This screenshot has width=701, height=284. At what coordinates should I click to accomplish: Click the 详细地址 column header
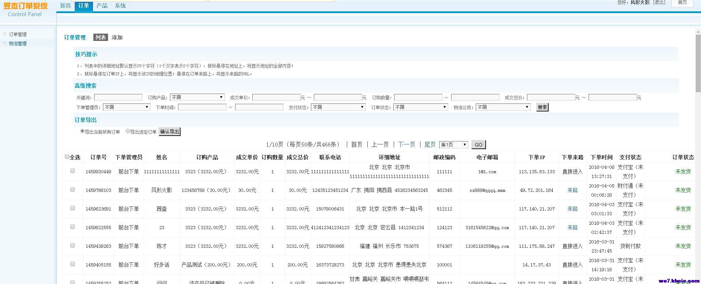click(x=389, y=158)
